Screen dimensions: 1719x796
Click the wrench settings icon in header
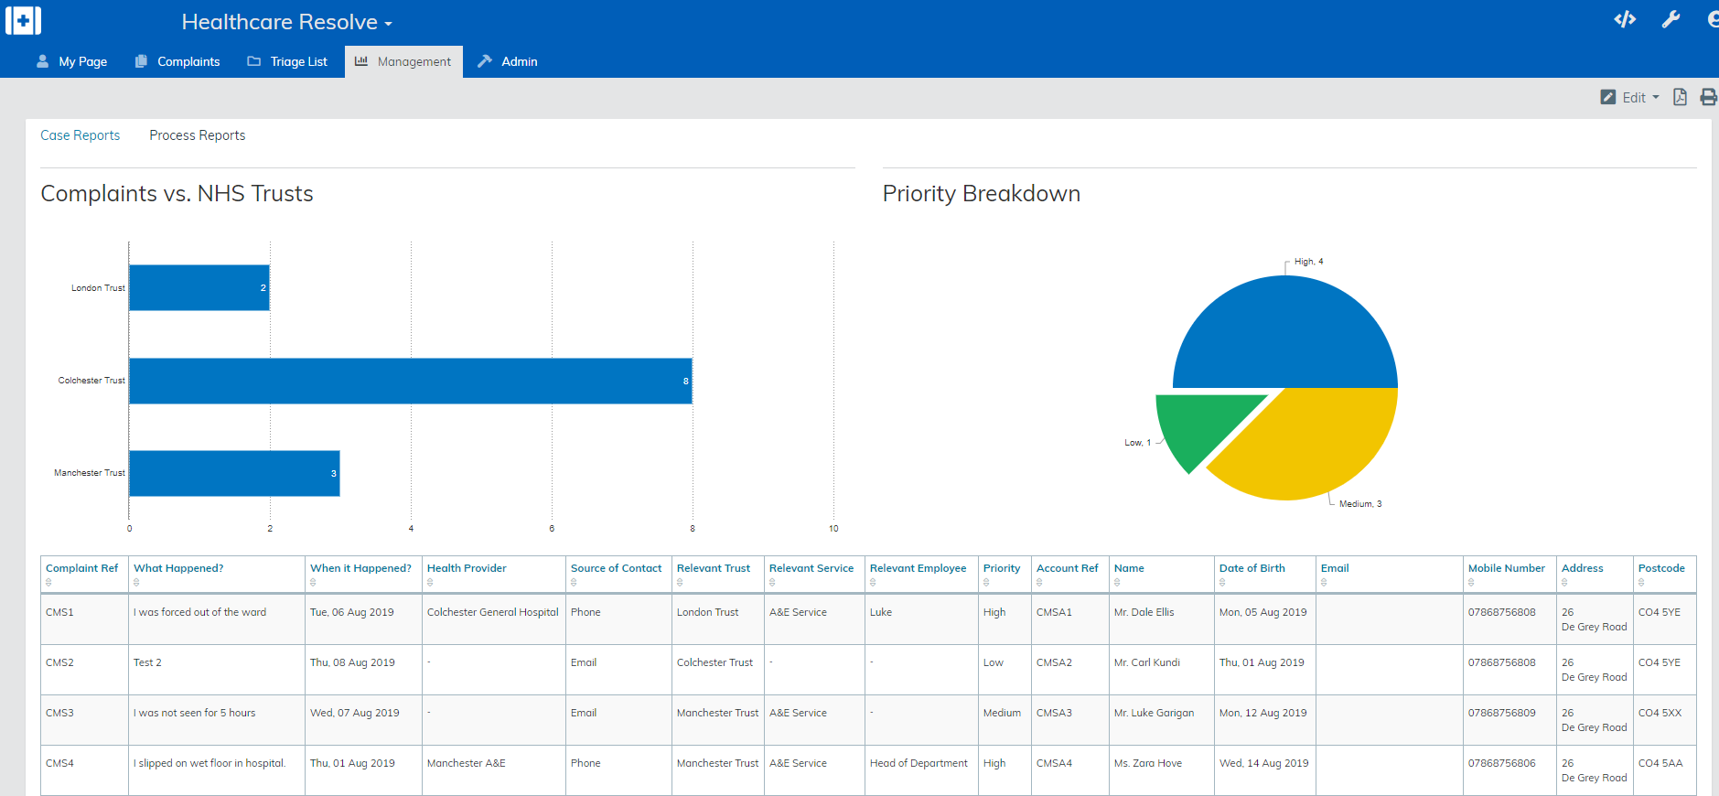(x=1671, y=19)
